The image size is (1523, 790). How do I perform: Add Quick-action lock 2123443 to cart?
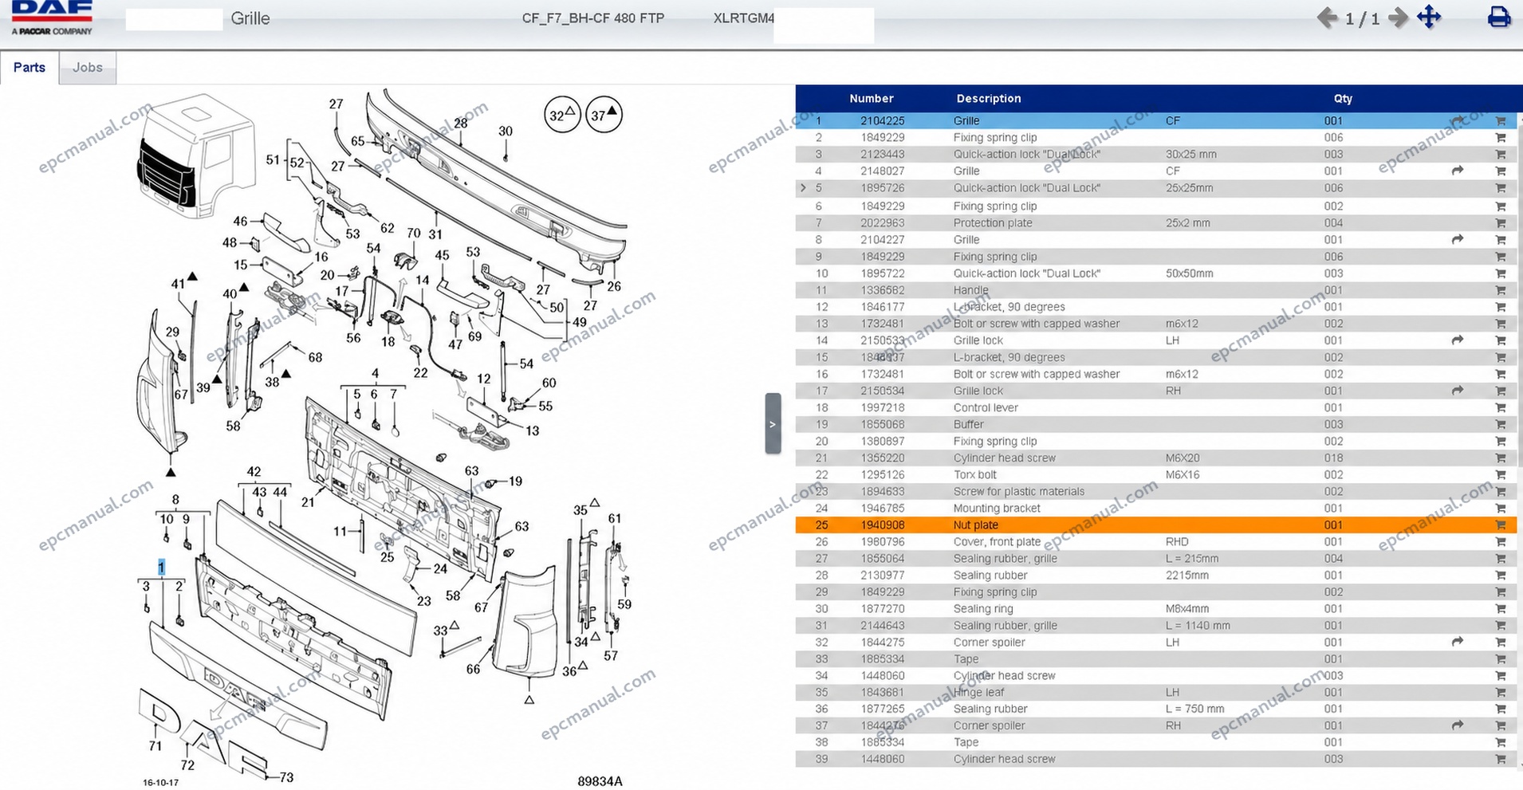pos(1500,155)
